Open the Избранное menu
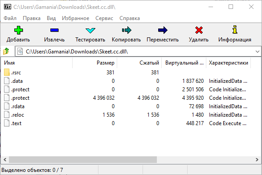This screenshot has height=175, width=262. (x=76, y=18)
